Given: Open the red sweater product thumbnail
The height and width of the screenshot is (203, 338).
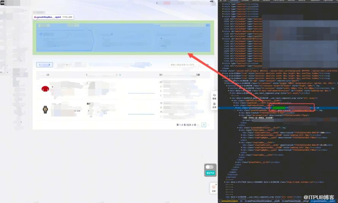Looking at the screenshot, I should [x=45, y=89].
